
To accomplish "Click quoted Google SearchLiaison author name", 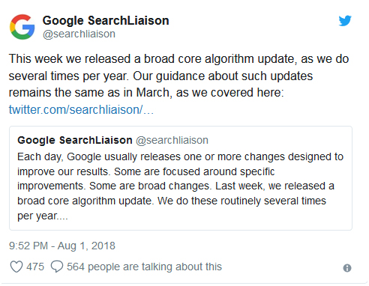I will (75, 140).
